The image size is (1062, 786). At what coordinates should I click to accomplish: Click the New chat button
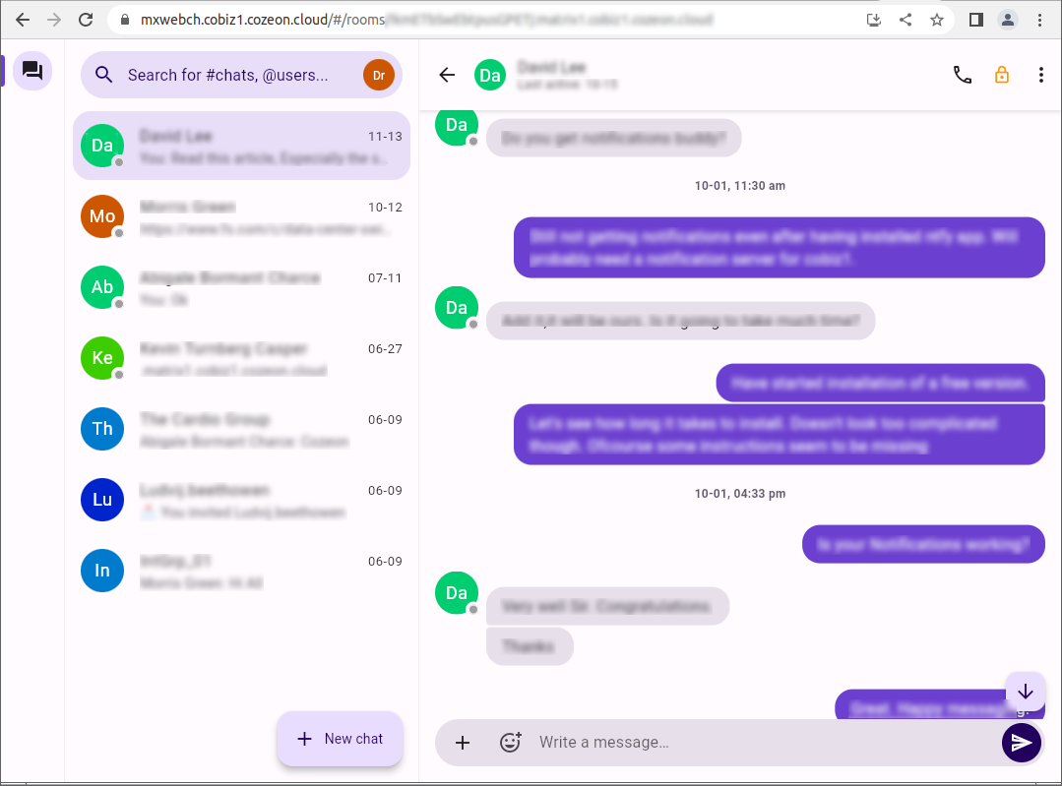coord(340,739)
